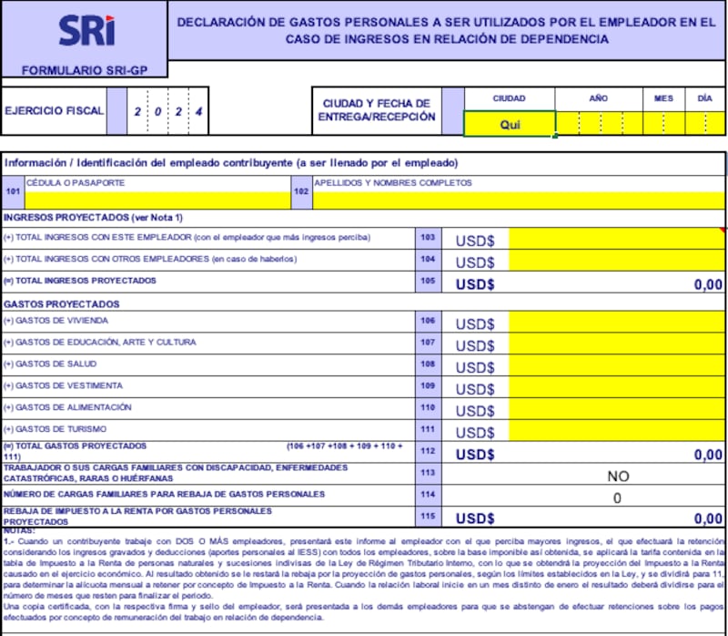
Task: Click the SRI logo
Action: [86, 31]
